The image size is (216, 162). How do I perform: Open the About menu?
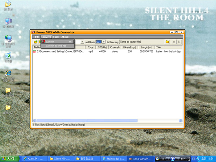[x=65, y=37]
